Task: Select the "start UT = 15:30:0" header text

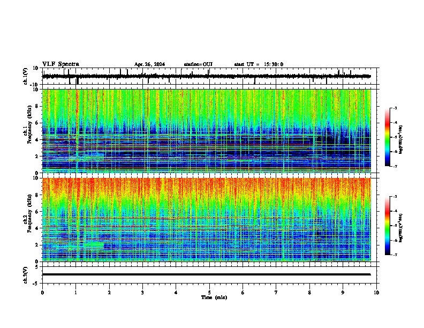Action: 259,64
